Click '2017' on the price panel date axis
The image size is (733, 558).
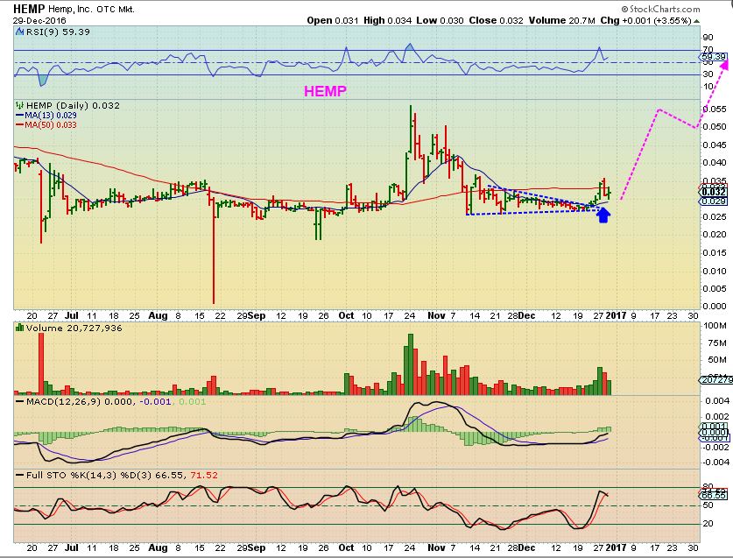pyautogui.click(x=616, y=315)
